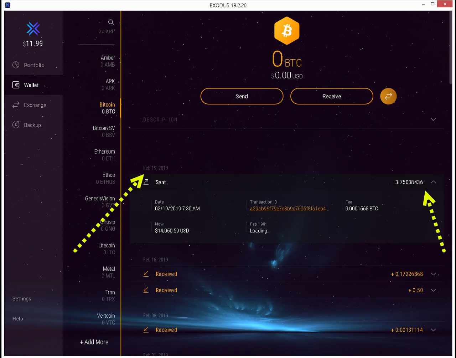Click the Portfolio pie chart icon

pos(16,65)
